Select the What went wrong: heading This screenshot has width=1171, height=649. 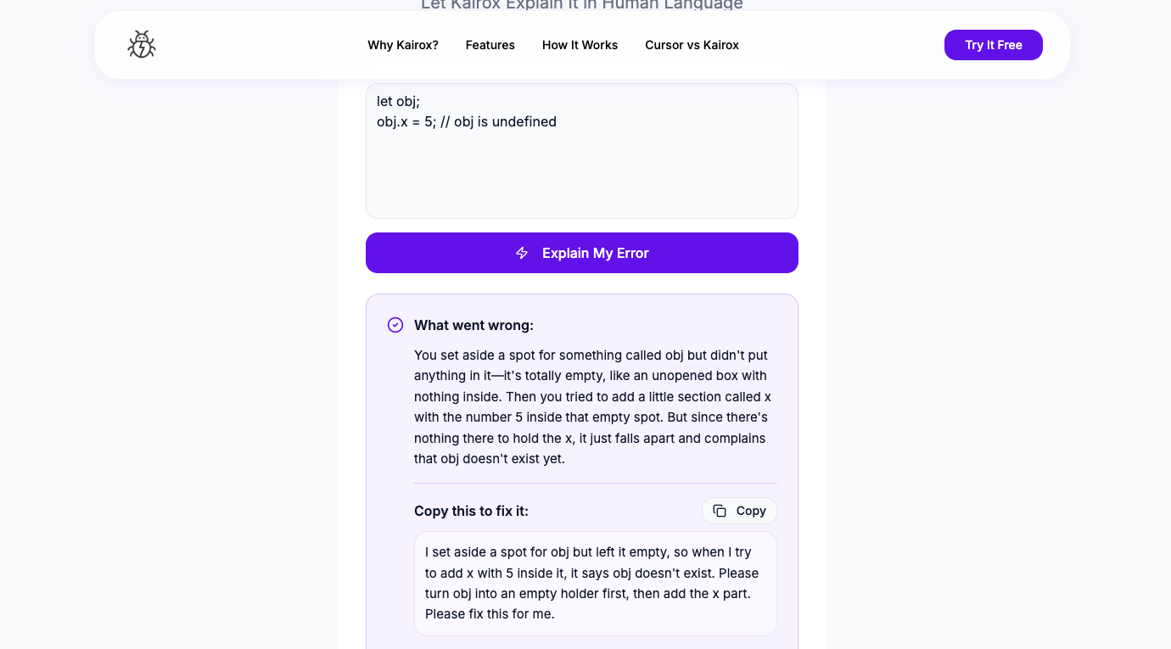click(473, 325)
